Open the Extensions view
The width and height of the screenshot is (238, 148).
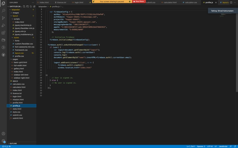3,33
